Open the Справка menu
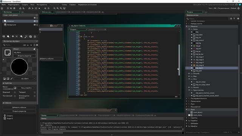This screenshot has width=242, height=136. coord(72,5)
